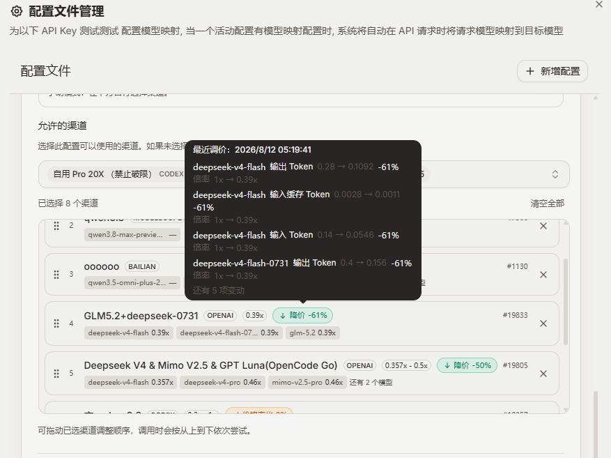Viewport: 611px width, 458px height.
Task: Click the deepseek-v4-pro 0.46x model chip
Action: click(x=222, y=383)
